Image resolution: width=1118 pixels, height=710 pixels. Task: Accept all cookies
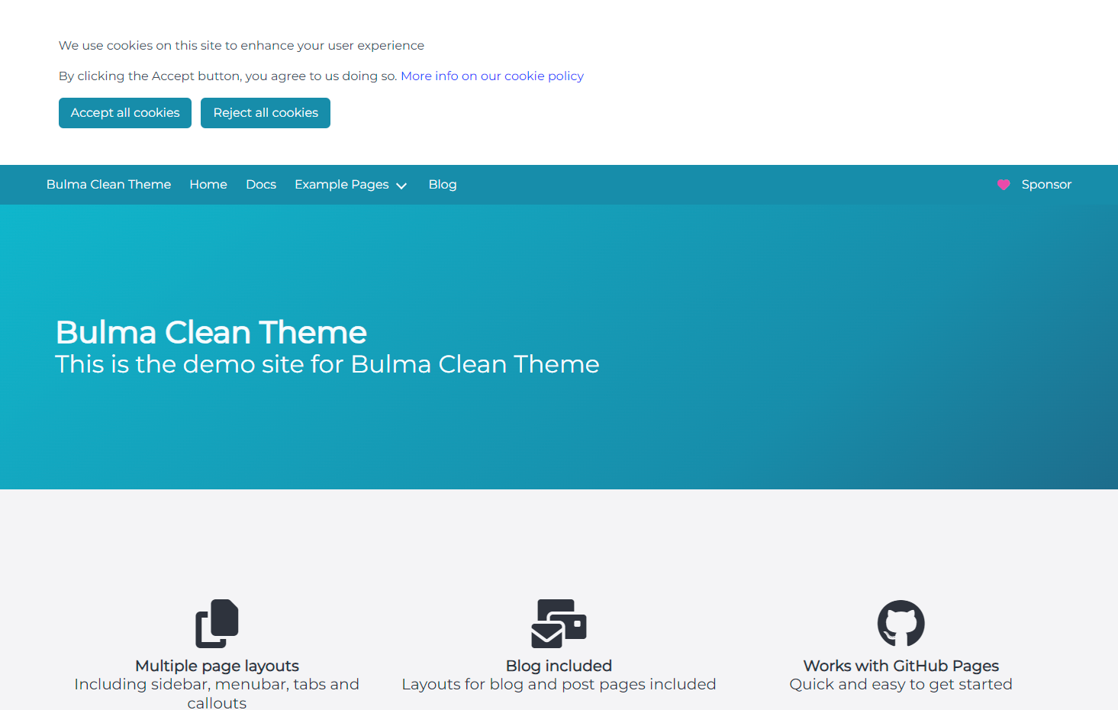tap(125, 113)
